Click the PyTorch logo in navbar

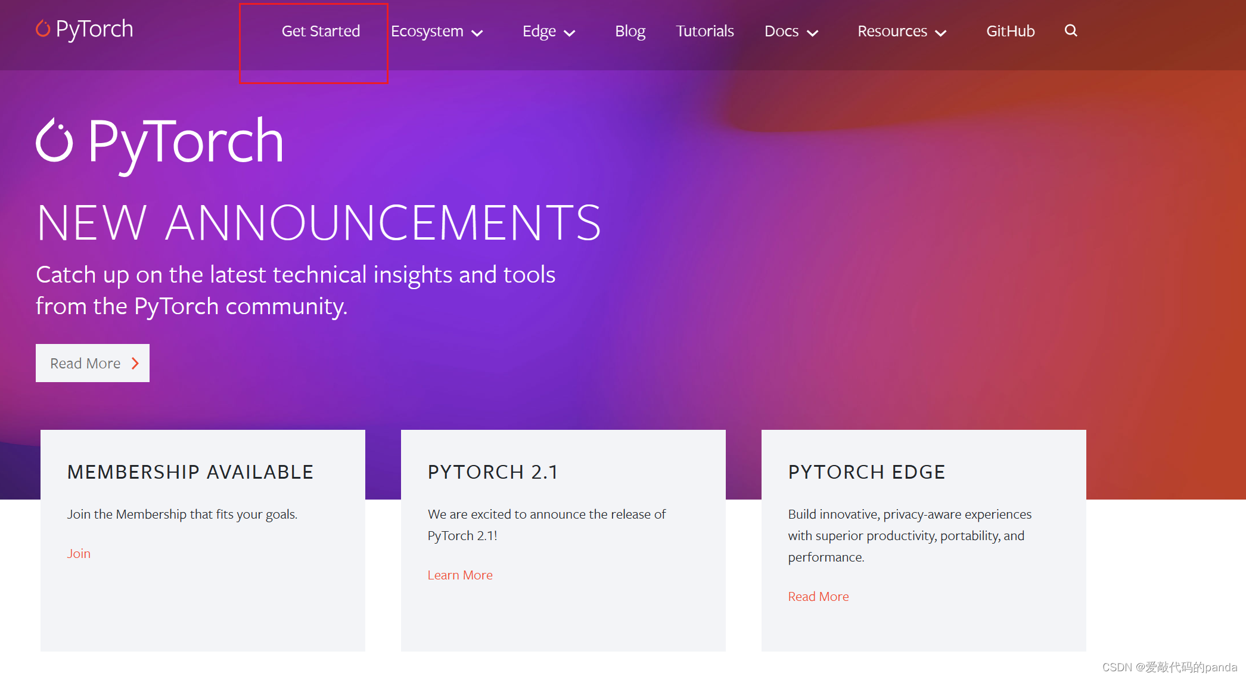84,29
